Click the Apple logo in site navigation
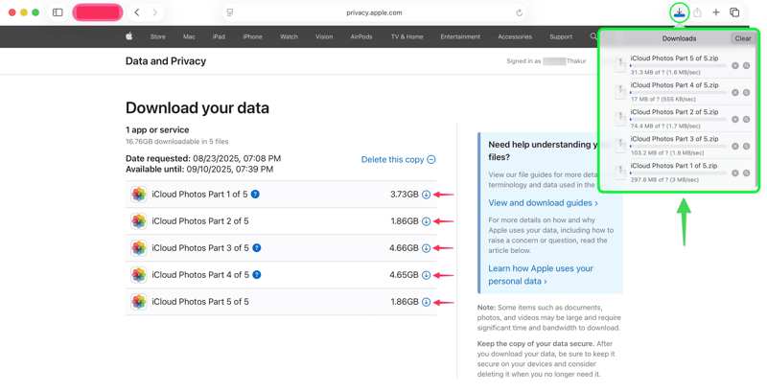Screen dimensions: 767x392 [x=129, y=36]
